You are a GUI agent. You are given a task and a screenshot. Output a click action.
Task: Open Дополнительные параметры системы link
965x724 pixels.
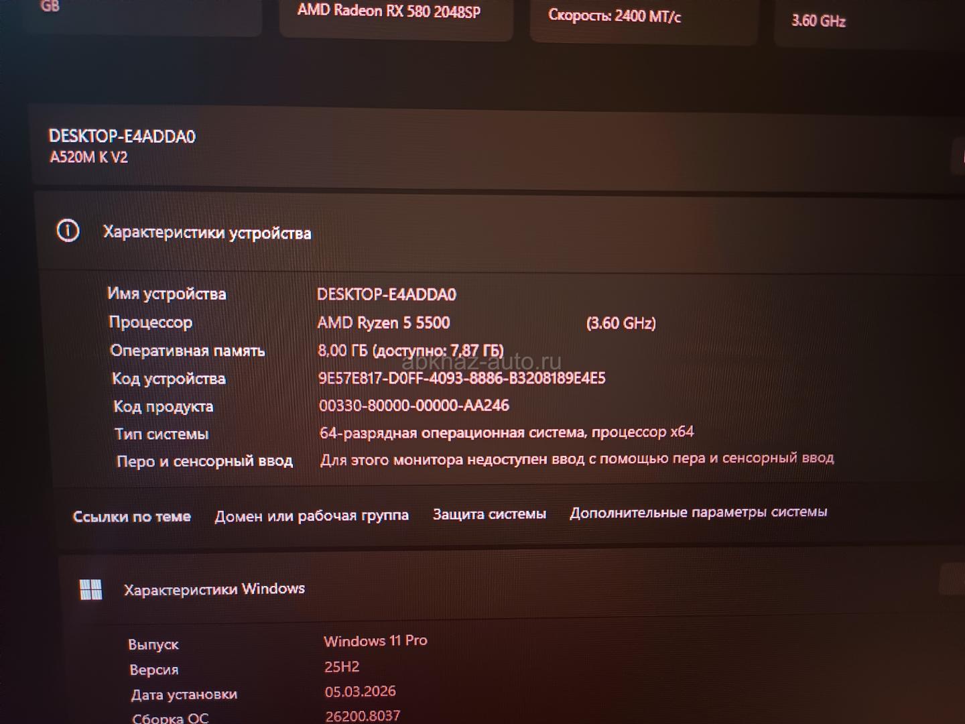pos(698,512)
